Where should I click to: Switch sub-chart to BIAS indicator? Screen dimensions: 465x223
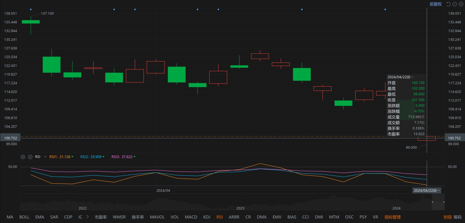(x=292, y=217)
